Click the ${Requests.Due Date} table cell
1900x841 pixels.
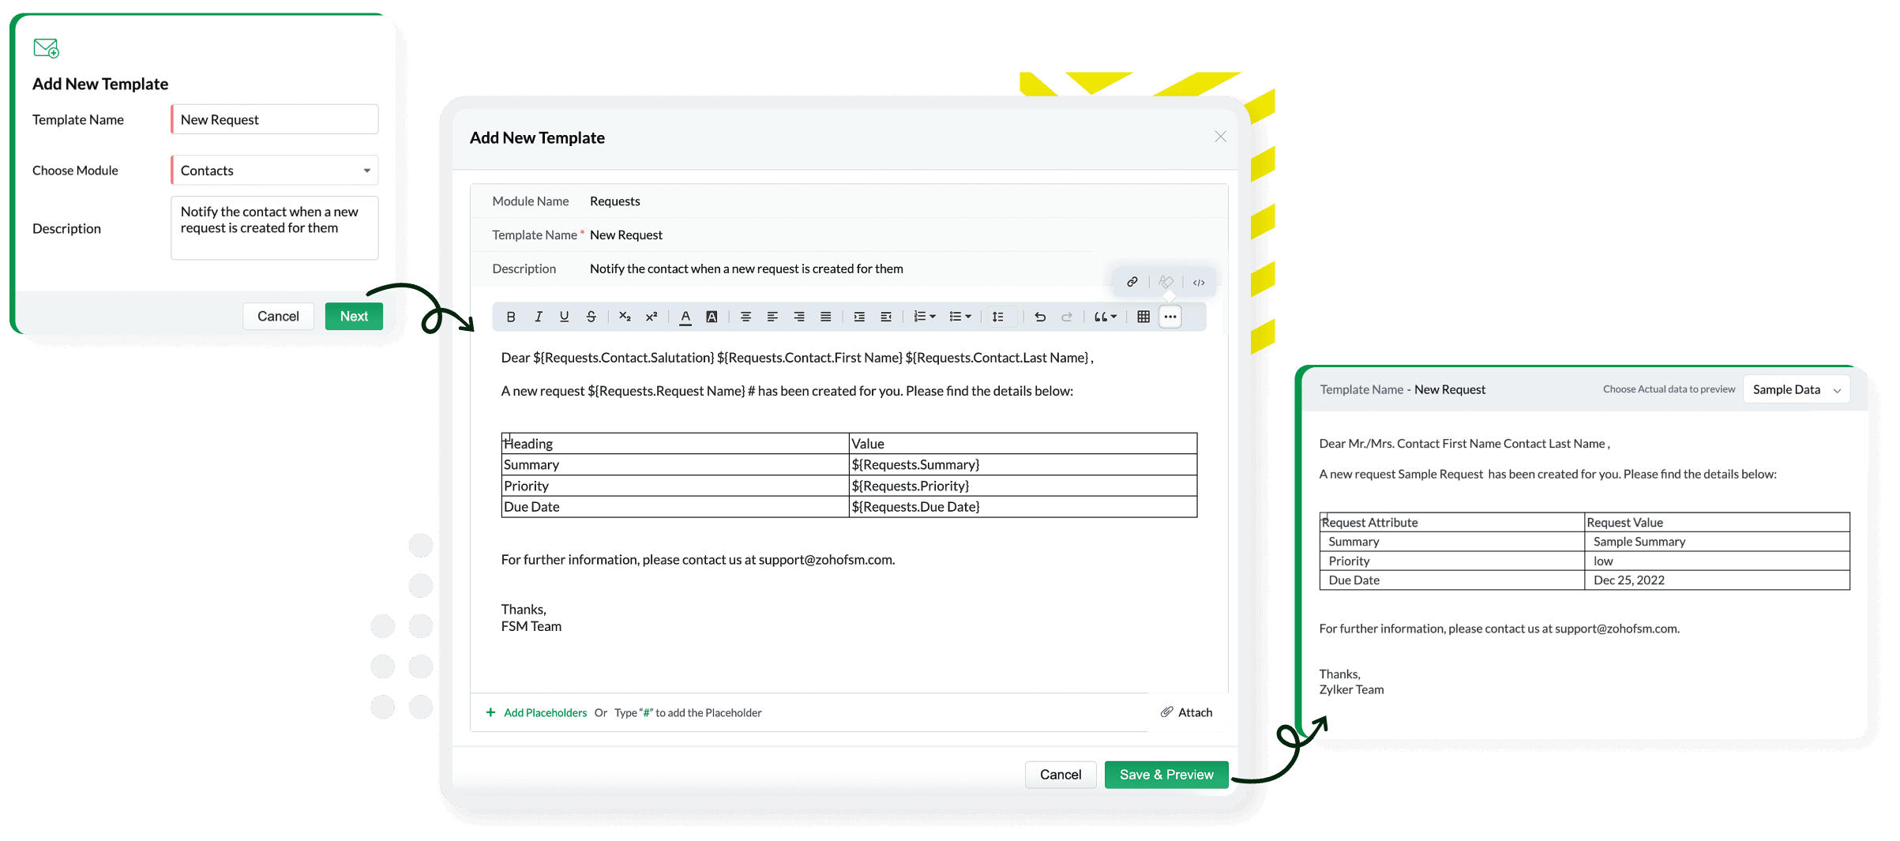tap(1023, 506)
